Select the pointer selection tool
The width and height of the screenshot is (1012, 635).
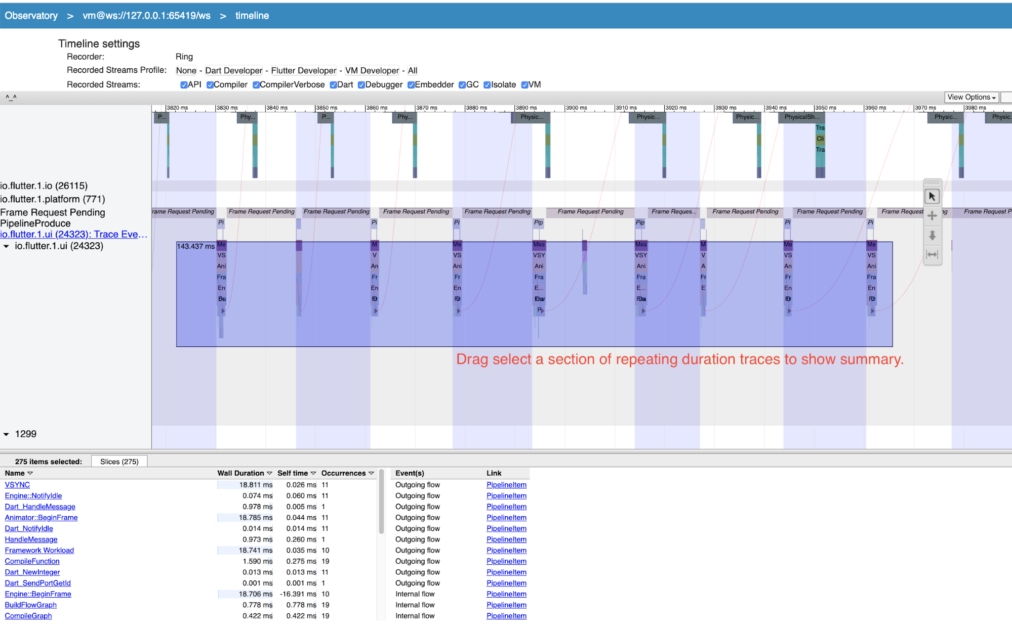pos(932,196)
